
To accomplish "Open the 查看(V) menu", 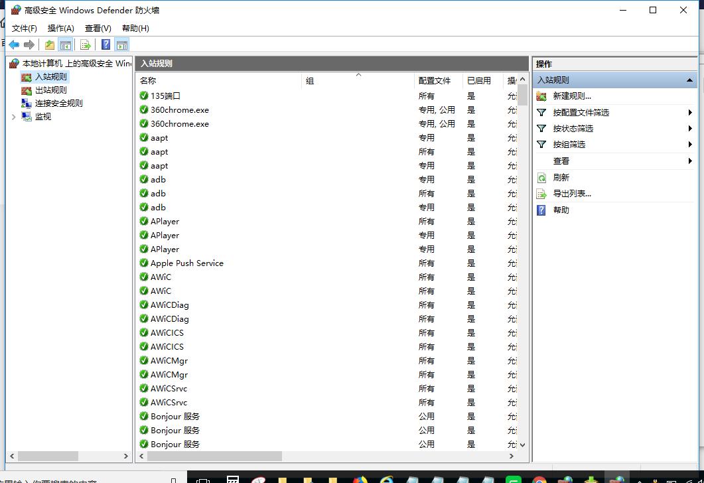I will pyautogui.click(x=97, y=28).
